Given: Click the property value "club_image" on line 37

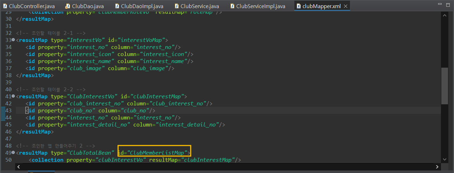Looking at the screenshot, I should pos(86,68).
